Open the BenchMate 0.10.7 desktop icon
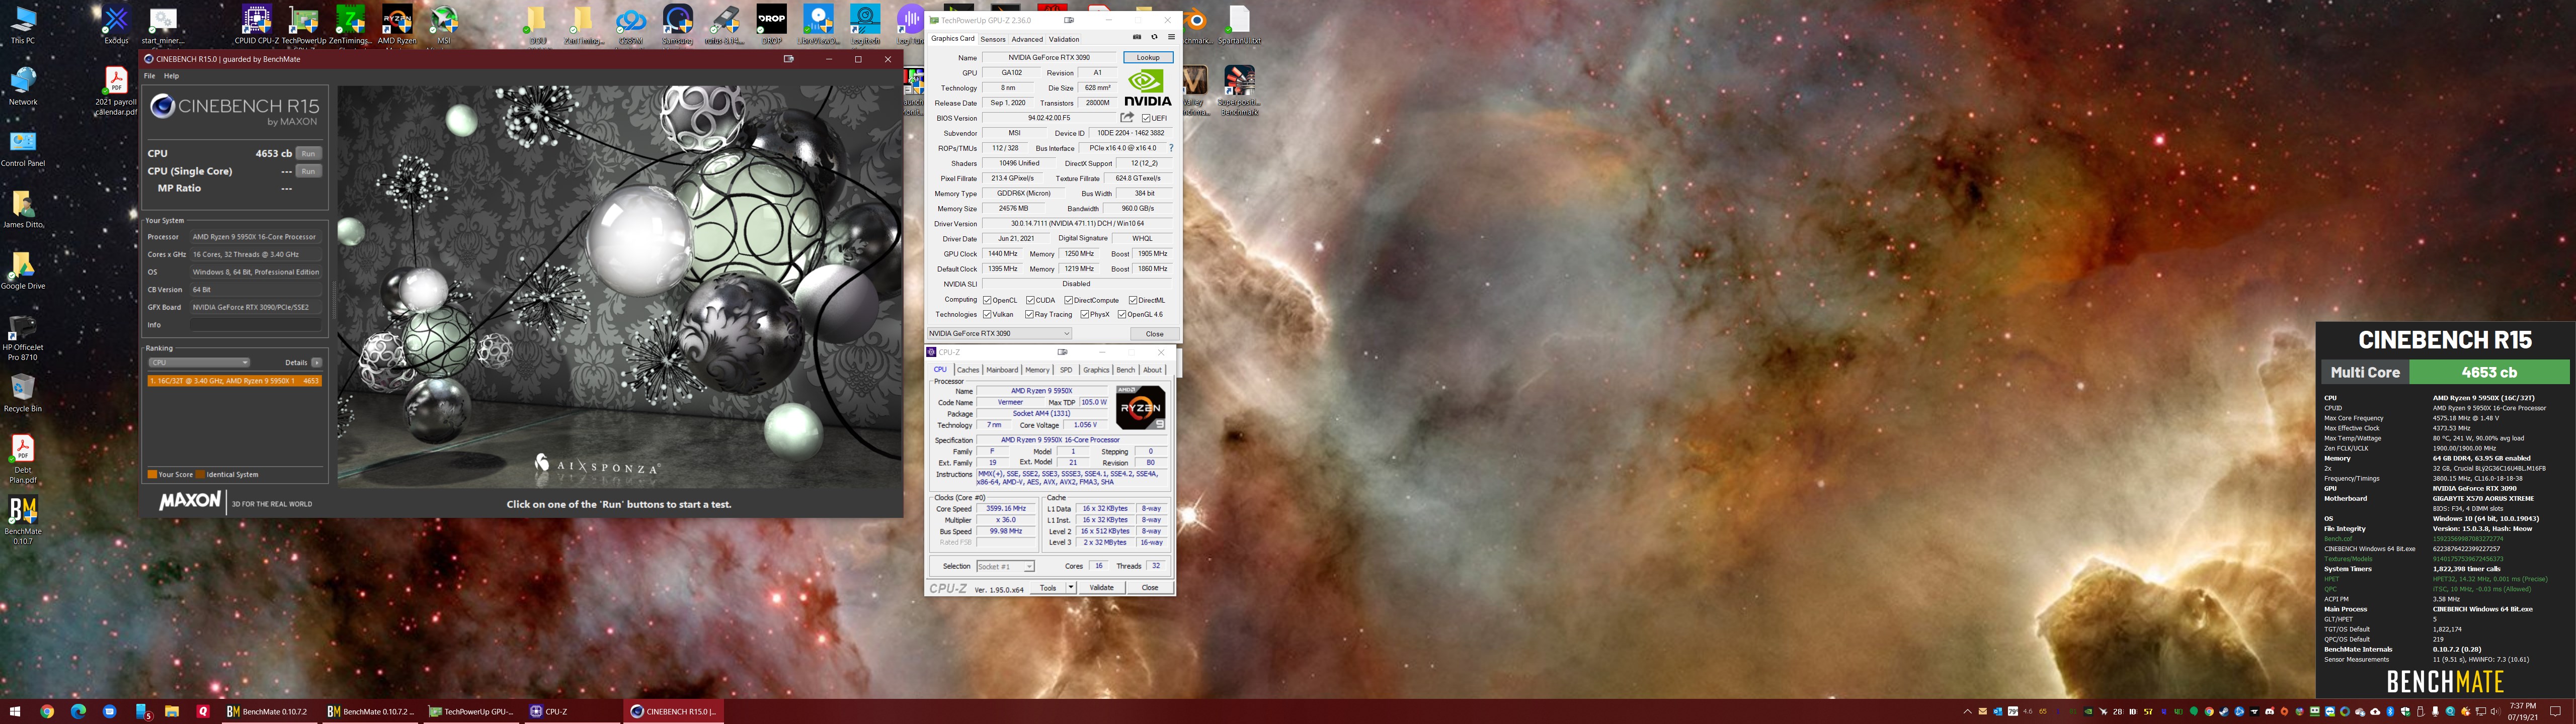The width and height of the screenshot is (2576, 724). [x=22, y=520]
